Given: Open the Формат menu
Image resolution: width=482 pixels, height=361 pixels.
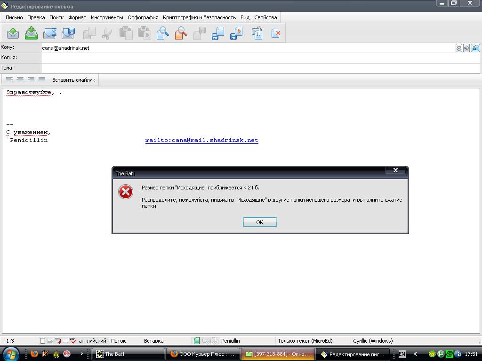Looking at the screenshot, I should pyautogui.click(x=77, y=17).
